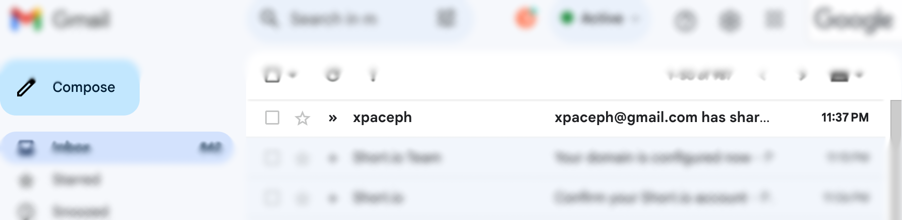Show advanced search options icon

pos(446,19)
